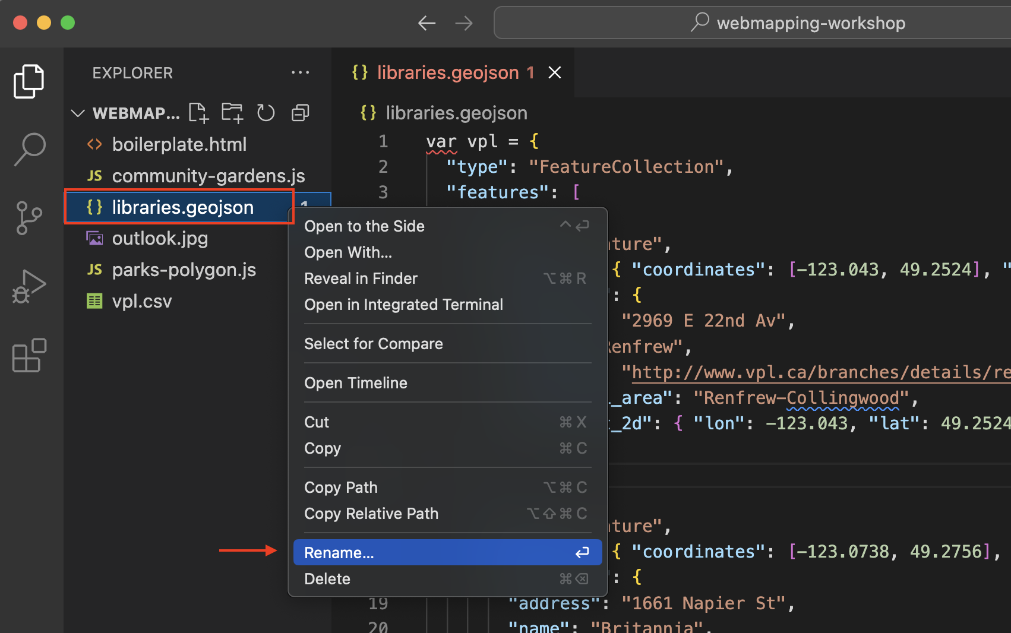Screen dimensions: 1011x633
Task: Choose Open in Integrated Terminal
Action: tap(447, 305)
